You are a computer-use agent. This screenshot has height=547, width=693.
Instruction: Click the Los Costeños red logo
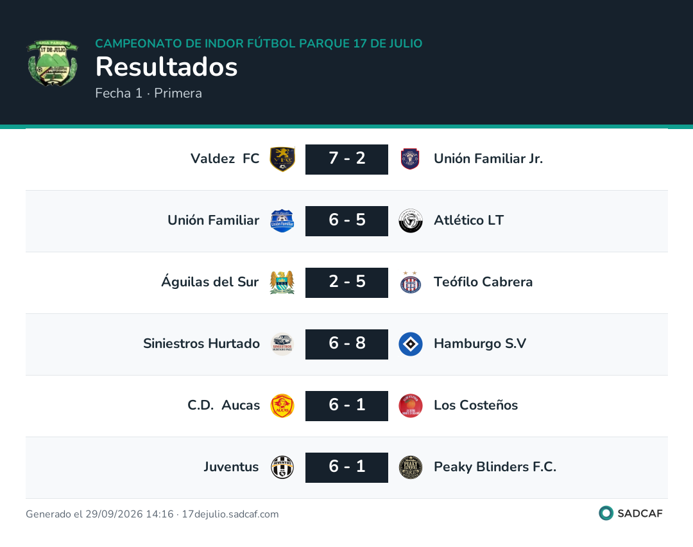(411, 406)
